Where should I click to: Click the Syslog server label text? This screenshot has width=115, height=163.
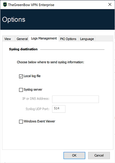pos(33,90)
